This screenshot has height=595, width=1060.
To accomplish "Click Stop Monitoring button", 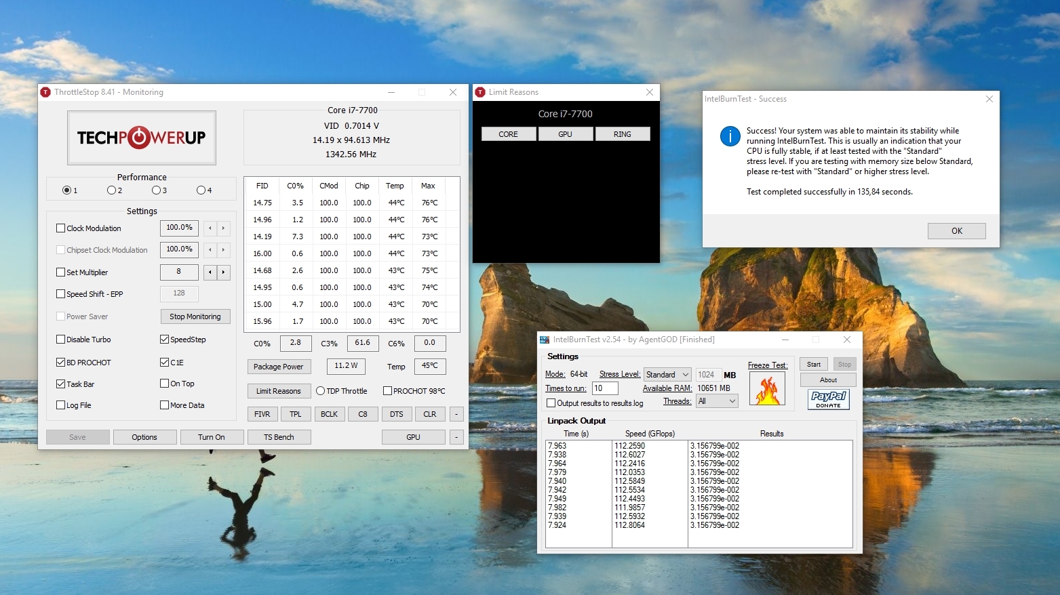I will pos(195,316).
